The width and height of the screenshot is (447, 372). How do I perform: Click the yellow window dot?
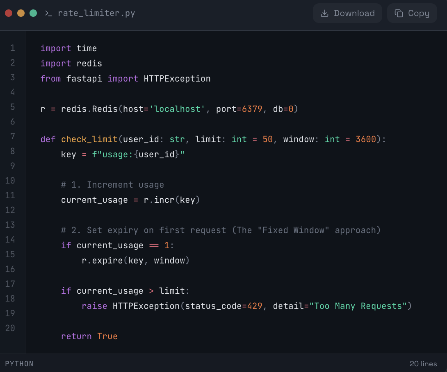(21, 13)
